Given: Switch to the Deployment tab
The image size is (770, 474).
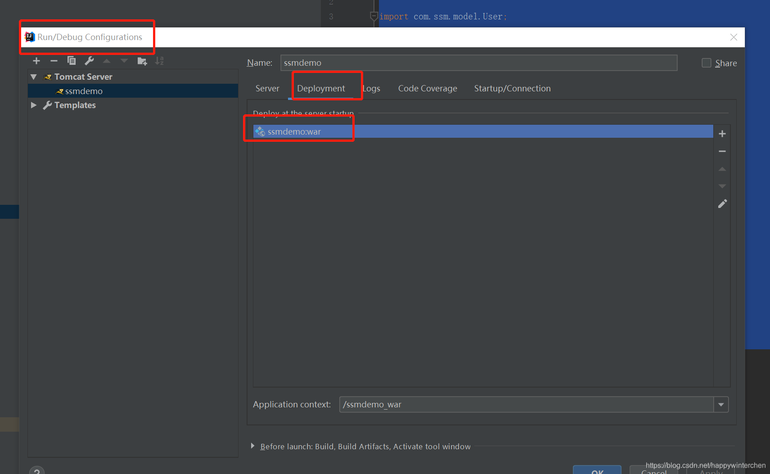Looking at the screenshot, I should (x=321, y=88).
